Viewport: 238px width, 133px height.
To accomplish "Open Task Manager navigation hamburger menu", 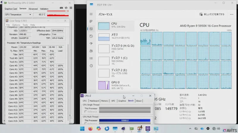I will 91,14.
